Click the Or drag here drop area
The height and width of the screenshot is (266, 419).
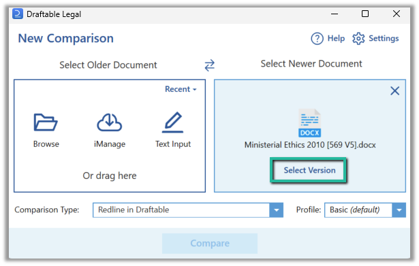pos(110,176)
